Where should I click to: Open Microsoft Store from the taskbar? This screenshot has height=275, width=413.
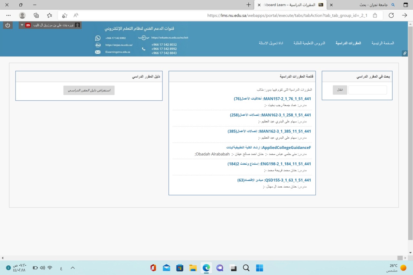[x=180, y=268]
